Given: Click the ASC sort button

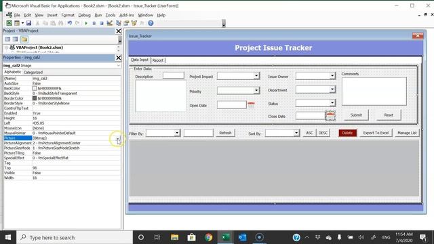Looking at the screenshot, I should (309, 133).
